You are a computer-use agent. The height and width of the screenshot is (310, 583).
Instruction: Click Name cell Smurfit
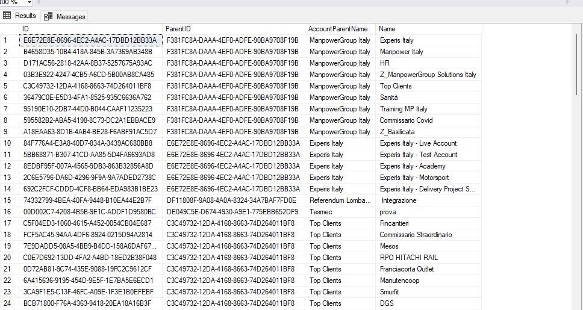click(429, 292)
